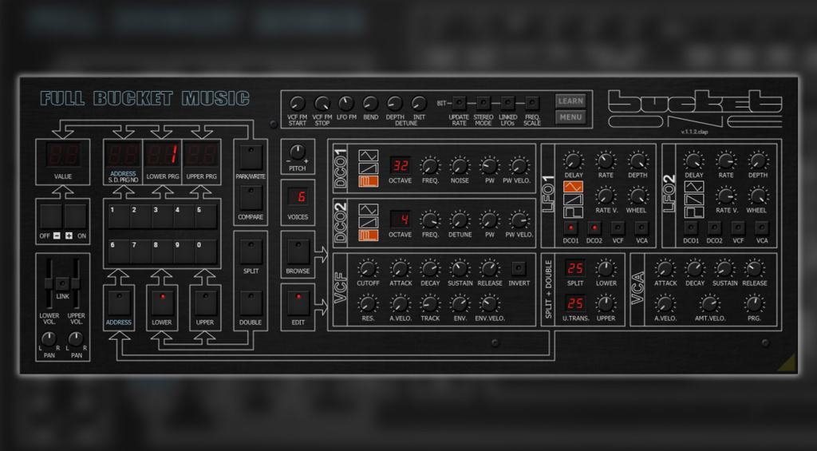
Task: Select the LOWER program button
Action: click(162, 303)
